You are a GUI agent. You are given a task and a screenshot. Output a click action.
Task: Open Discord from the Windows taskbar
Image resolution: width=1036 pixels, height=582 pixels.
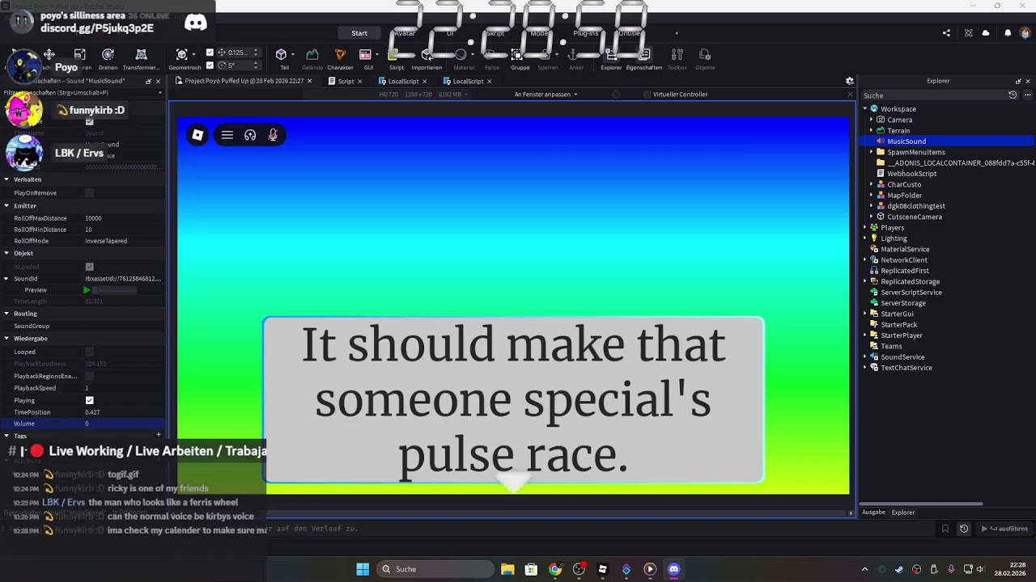point(673,569)
